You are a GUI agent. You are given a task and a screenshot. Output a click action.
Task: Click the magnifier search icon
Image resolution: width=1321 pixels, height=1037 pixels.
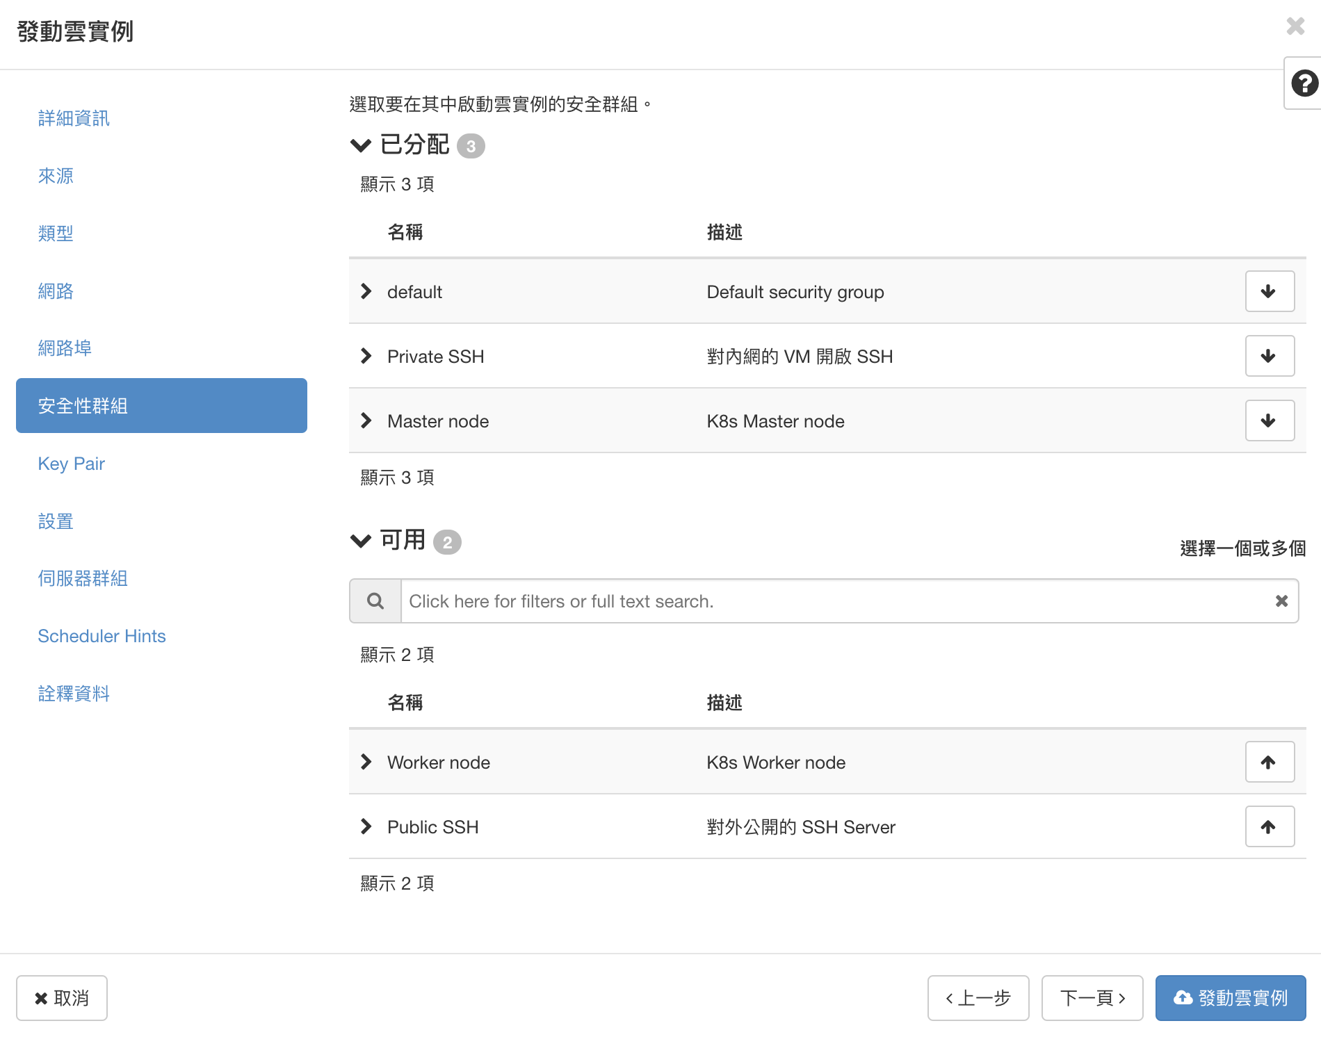click(375, 601)
